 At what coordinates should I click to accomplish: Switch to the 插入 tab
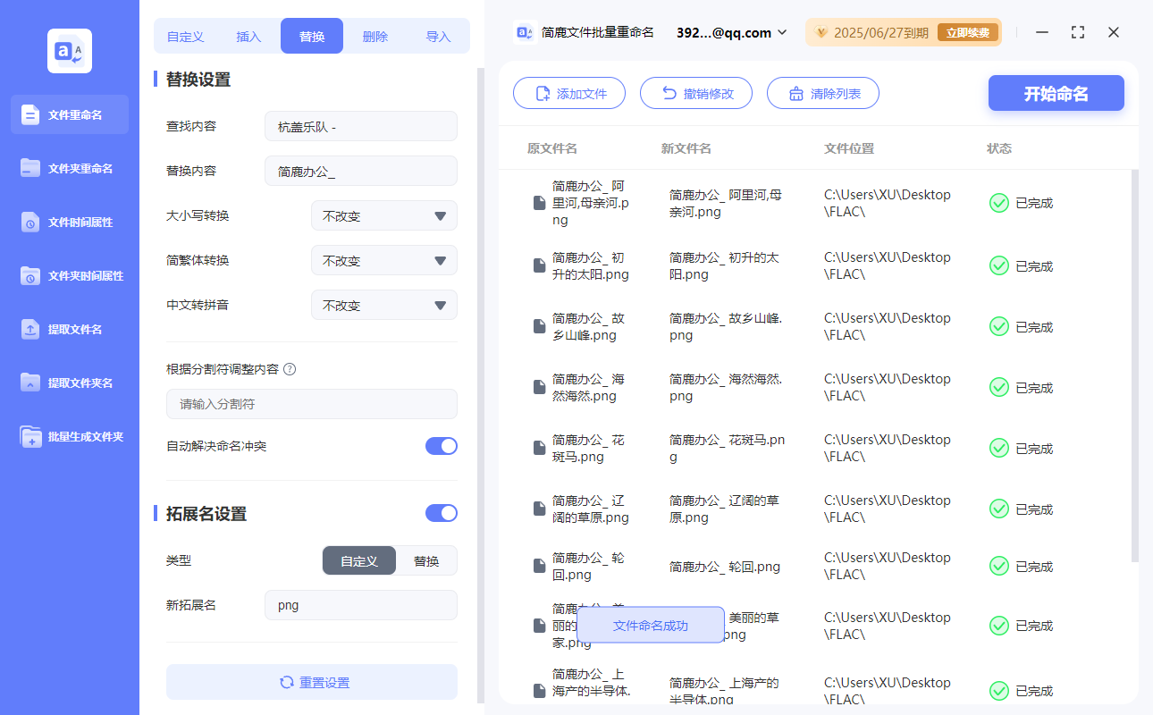click(248, 35)
